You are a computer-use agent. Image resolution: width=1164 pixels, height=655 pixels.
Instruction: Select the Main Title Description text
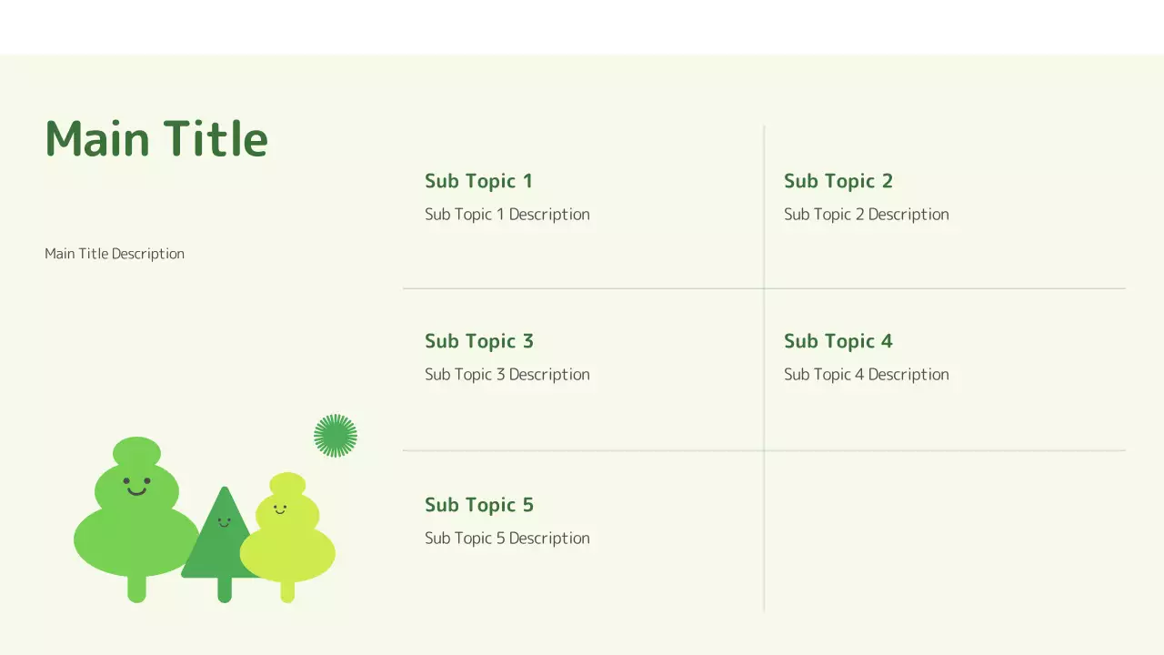115,254
